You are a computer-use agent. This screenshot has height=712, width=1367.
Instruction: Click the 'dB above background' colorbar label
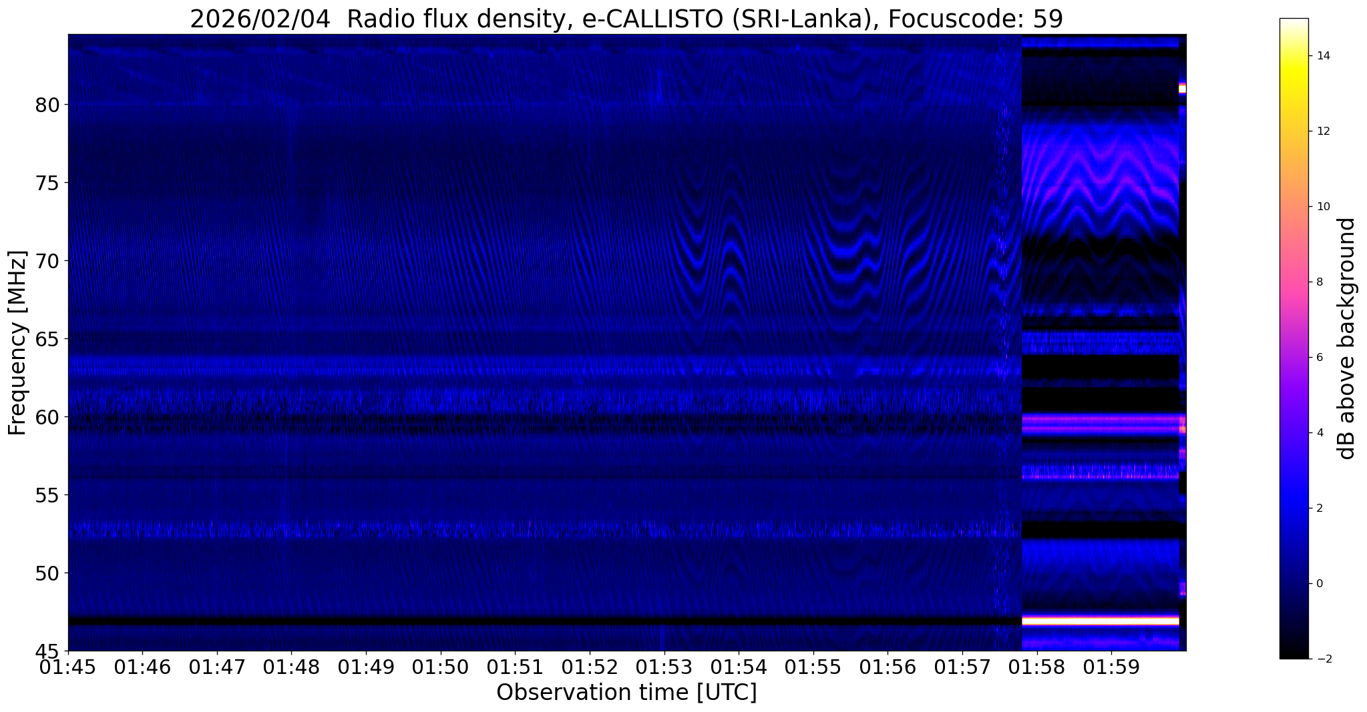coord(1347,338)
